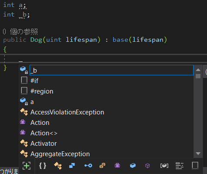The width and height of the screenshot is (207, 174).
Task: Click the private field icon beside a
Action: 24,101
